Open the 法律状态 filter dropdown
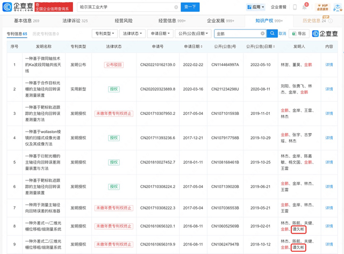 (132, 33)
